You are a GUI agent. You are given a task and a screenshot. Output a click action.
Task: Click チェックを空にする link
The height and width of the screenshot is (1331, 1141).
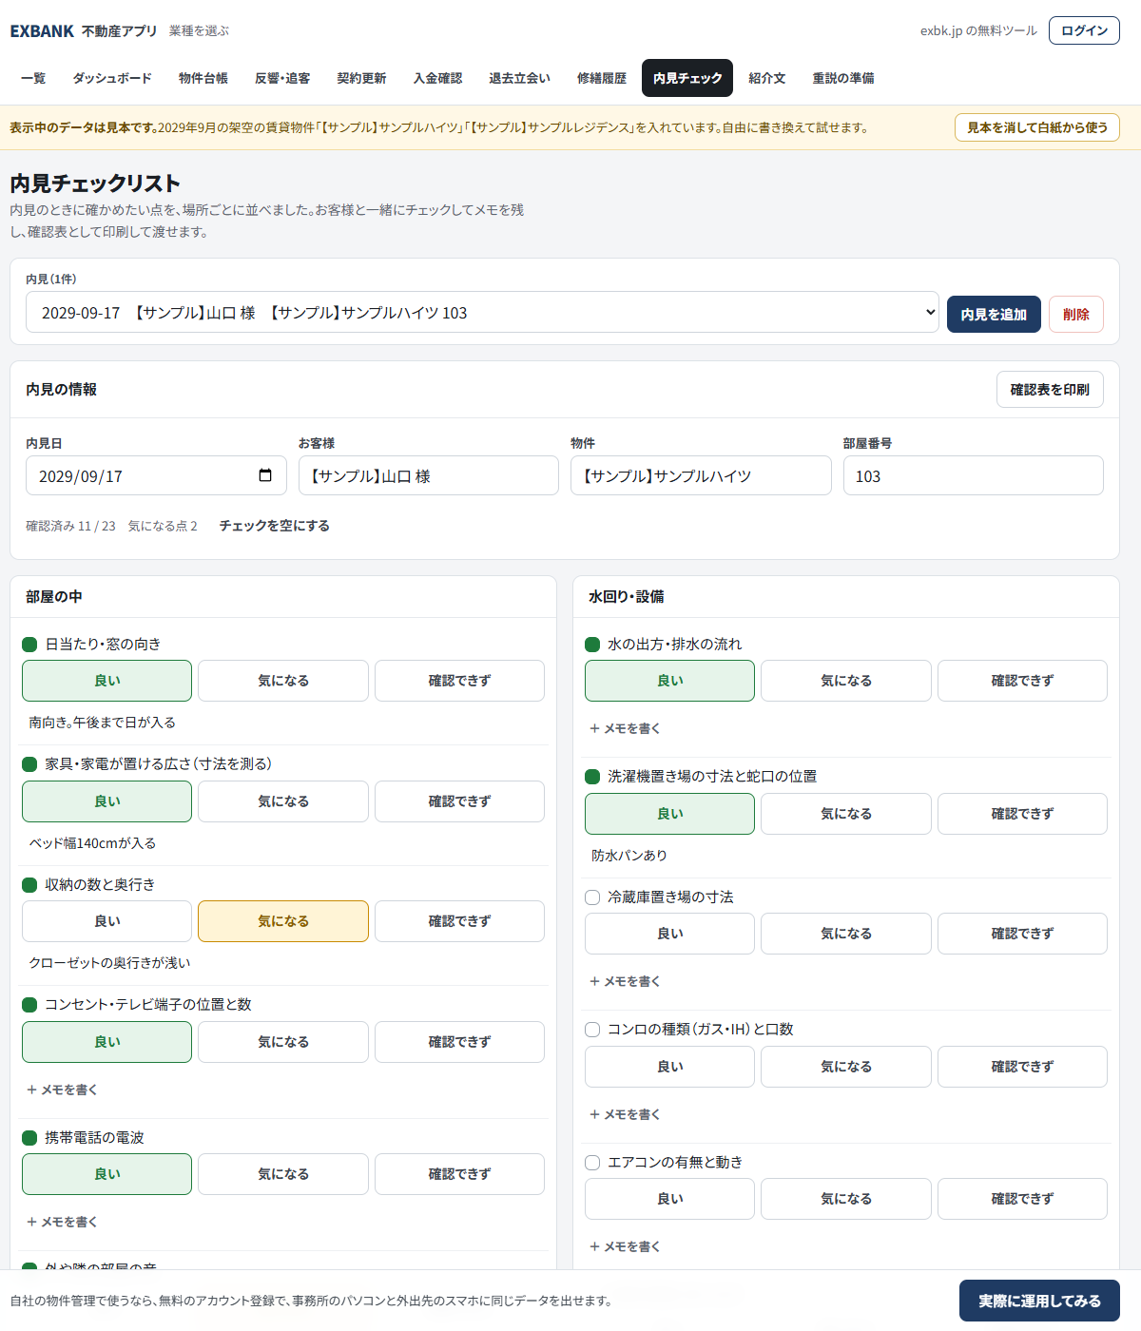click(275, 526)
